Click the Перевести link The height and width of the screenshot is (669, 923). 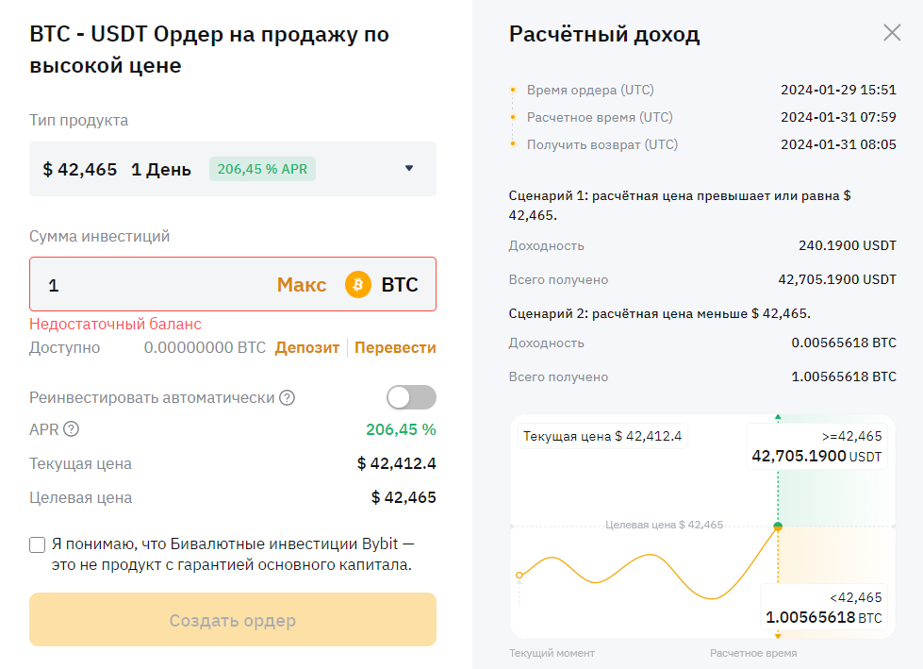[395, 347]
